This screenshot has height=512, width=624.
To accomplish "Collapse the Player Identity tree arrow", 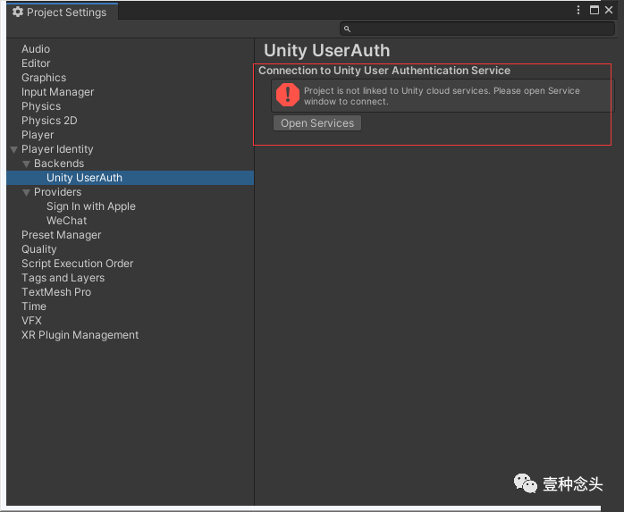I will tap(14, 150).
